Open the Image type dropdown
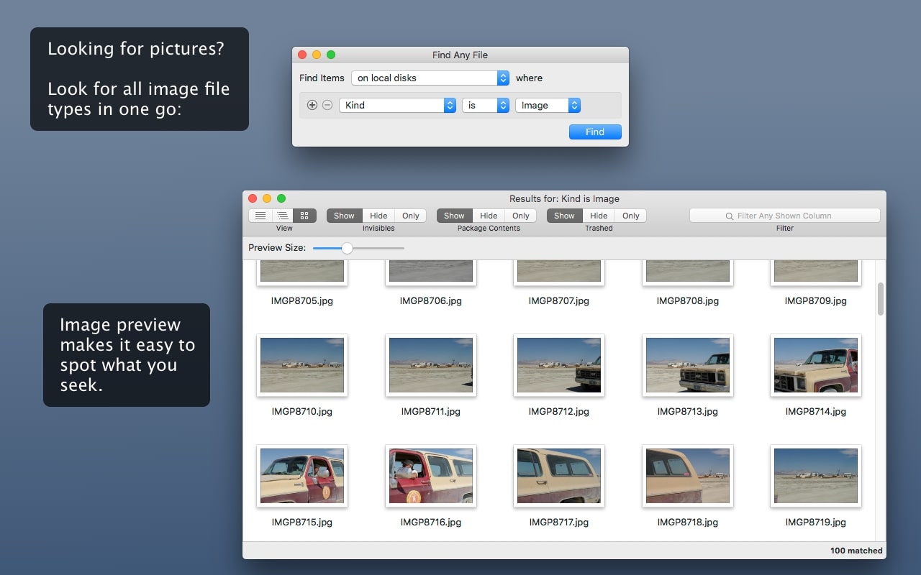Image resolution: width=921 pixels, height=575 pixels. (x=548, y=105)
